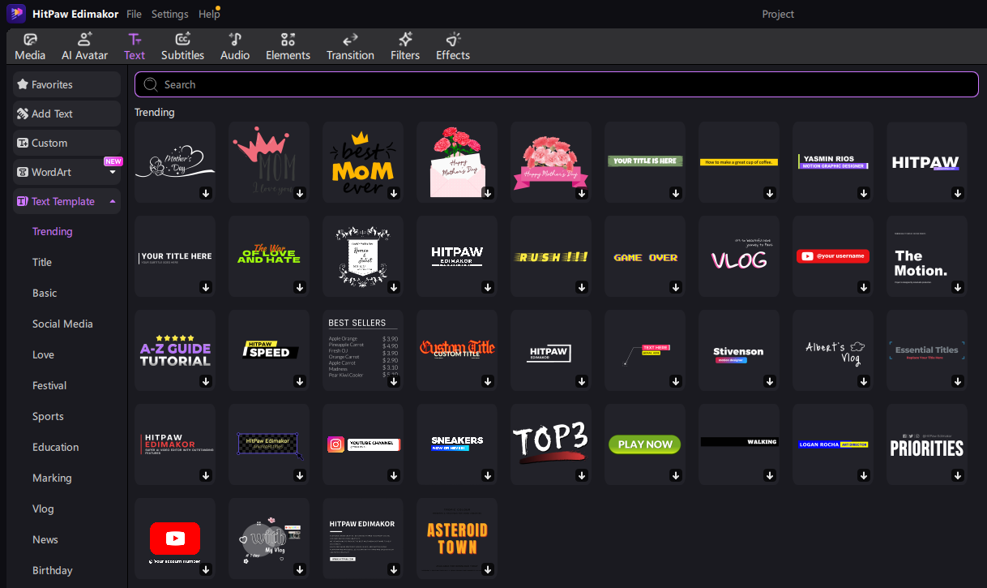Download the 'ASTEROID TOWN' template
This screenshot has height=588, width=987.
coord(488,569)
